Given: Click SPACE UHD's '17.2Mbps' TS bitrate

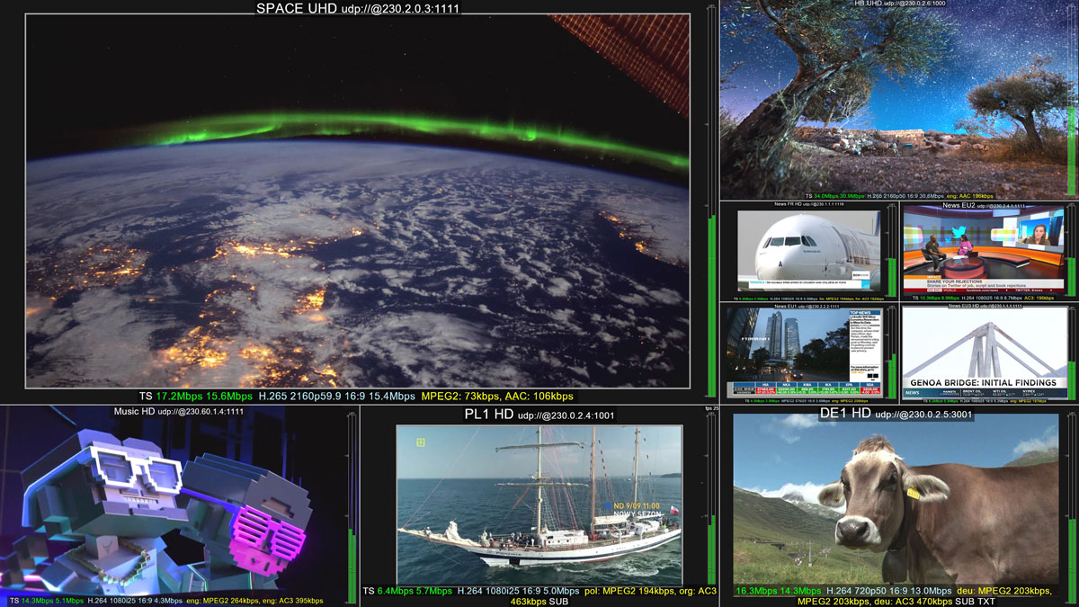Looking at the screenshot, I should pos(178,397).
